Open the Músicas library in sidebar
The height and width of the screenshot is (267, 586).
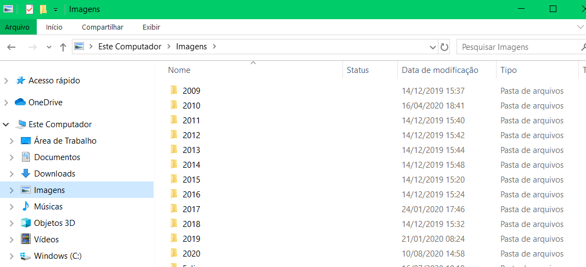coord(48,207)
